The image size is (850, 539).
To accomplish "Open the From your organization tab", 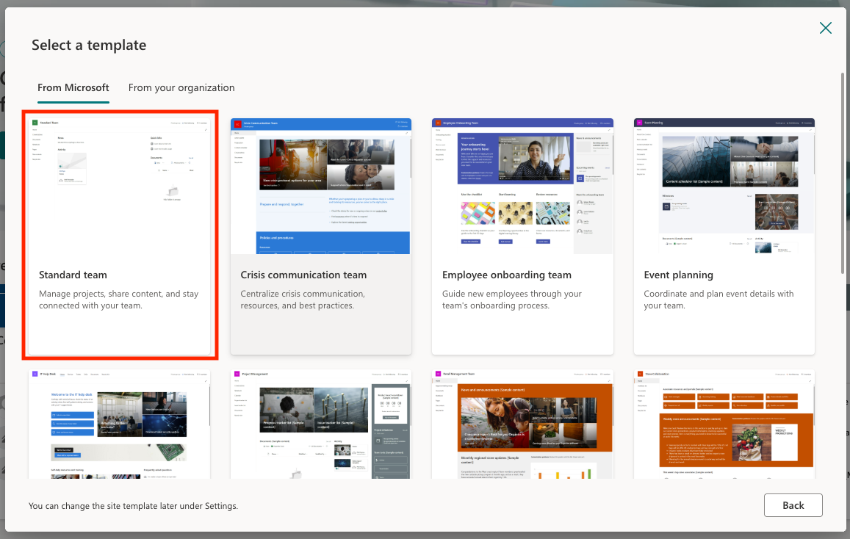I will (181, 87).
